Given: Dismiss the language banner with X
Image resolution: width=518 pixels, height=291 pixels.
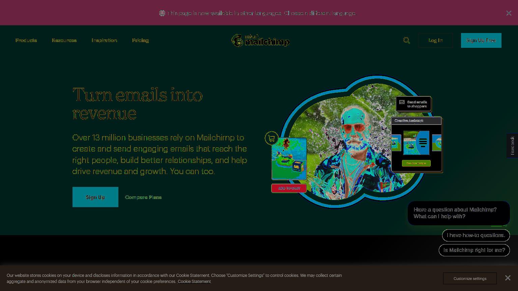Looking at the screenshot, I should click(x=509, y=13).
